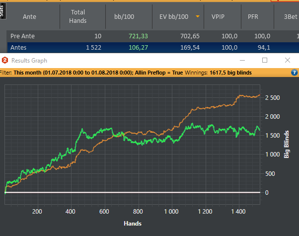Sort by Total Hands column header
Screen dimensions: 299x236
click(x=78, y=16)
